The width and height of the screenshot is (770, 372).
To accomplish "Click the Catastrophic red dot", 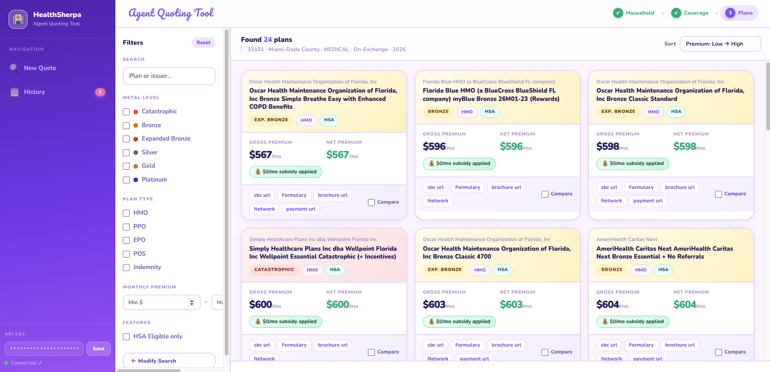I will [136, 112].
